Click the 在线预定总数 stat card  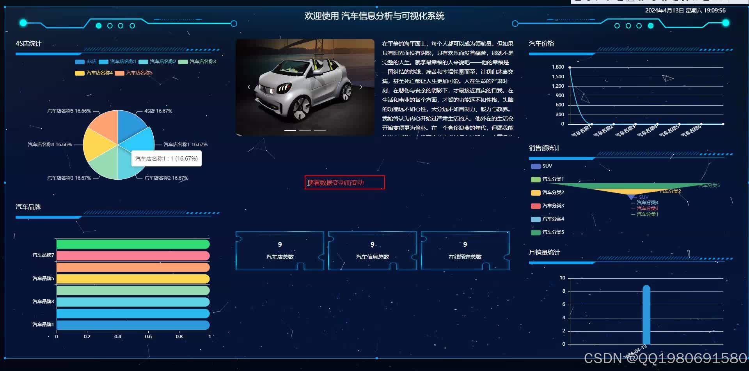465,251
